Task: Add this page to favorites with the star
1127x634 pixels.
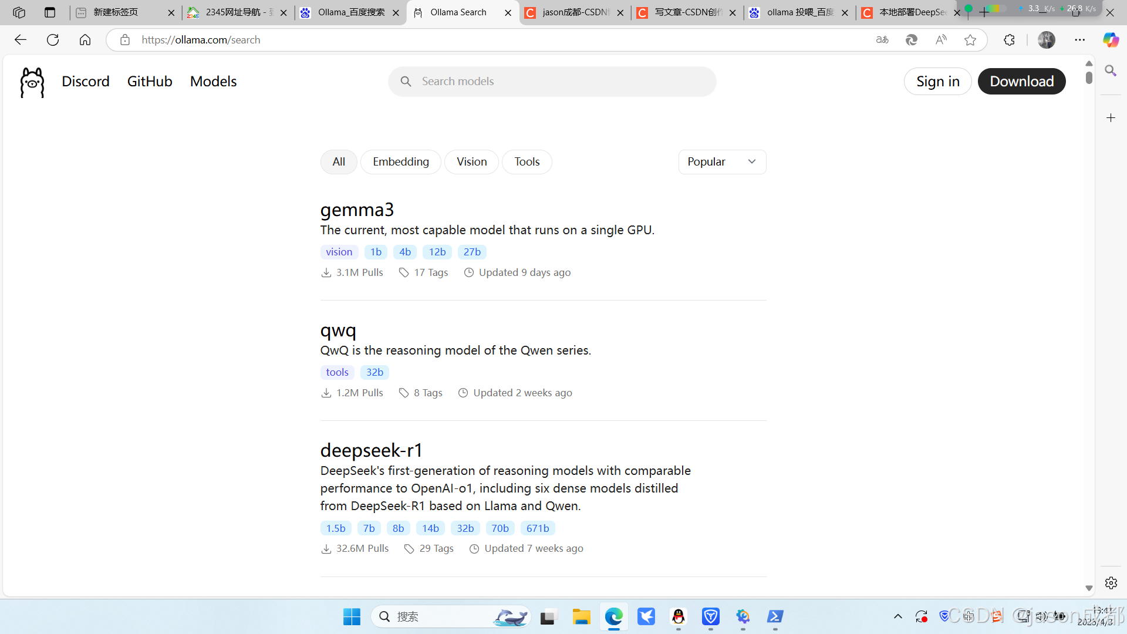Action: click(970, 39)
